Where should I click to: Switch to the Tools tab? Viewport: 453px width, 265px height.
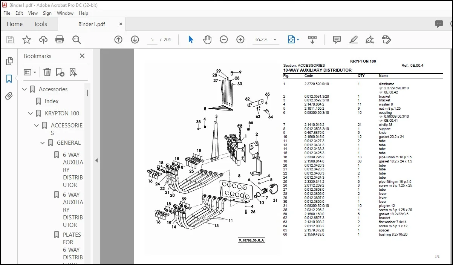point(40,24)
